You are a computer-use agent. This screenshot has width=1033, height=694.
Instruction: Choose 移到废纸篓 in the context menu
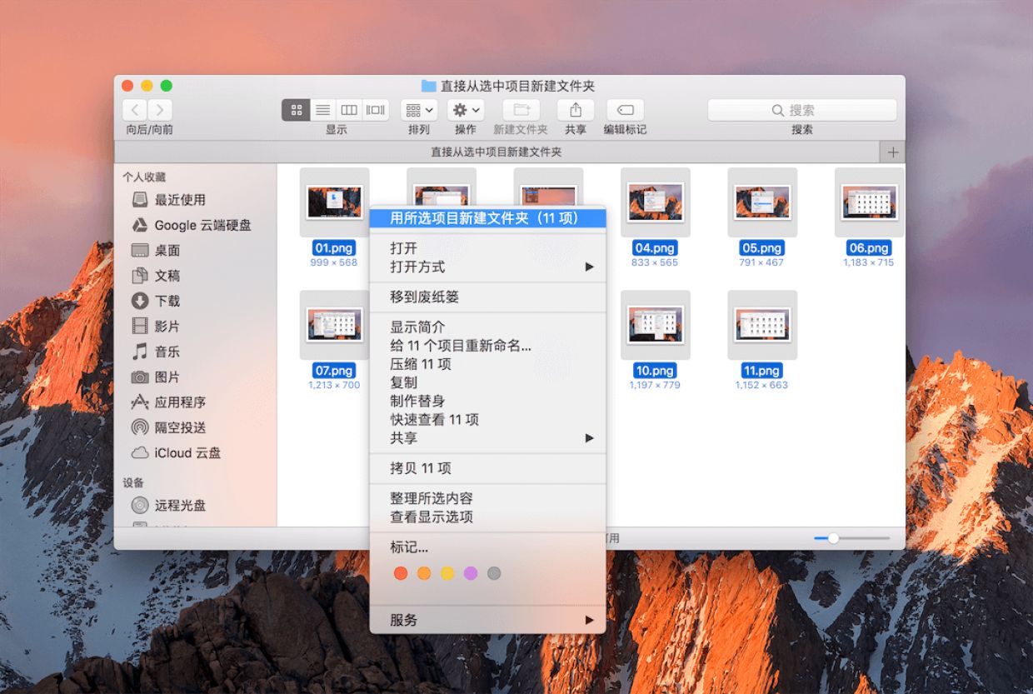tap(488, 297)
